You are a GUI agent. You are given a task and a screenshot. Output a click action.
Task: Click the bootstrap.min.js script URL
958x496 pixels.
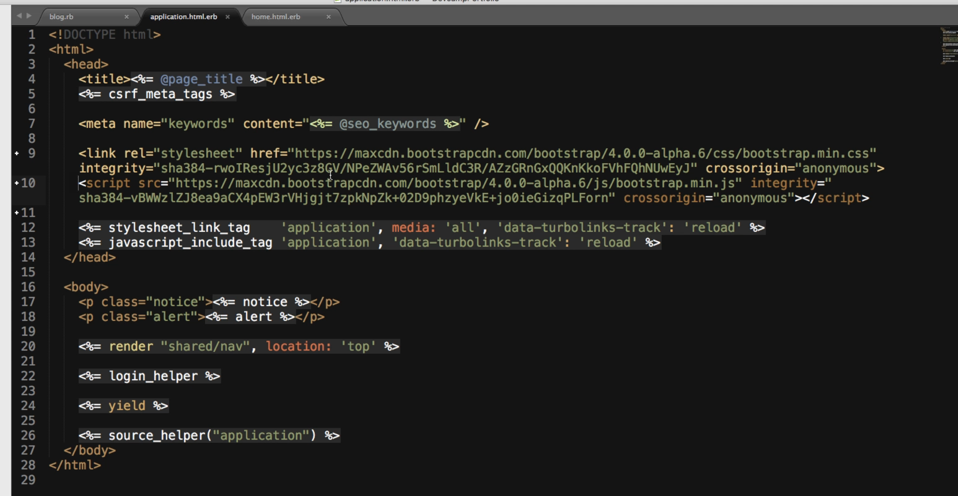[455, 183]
